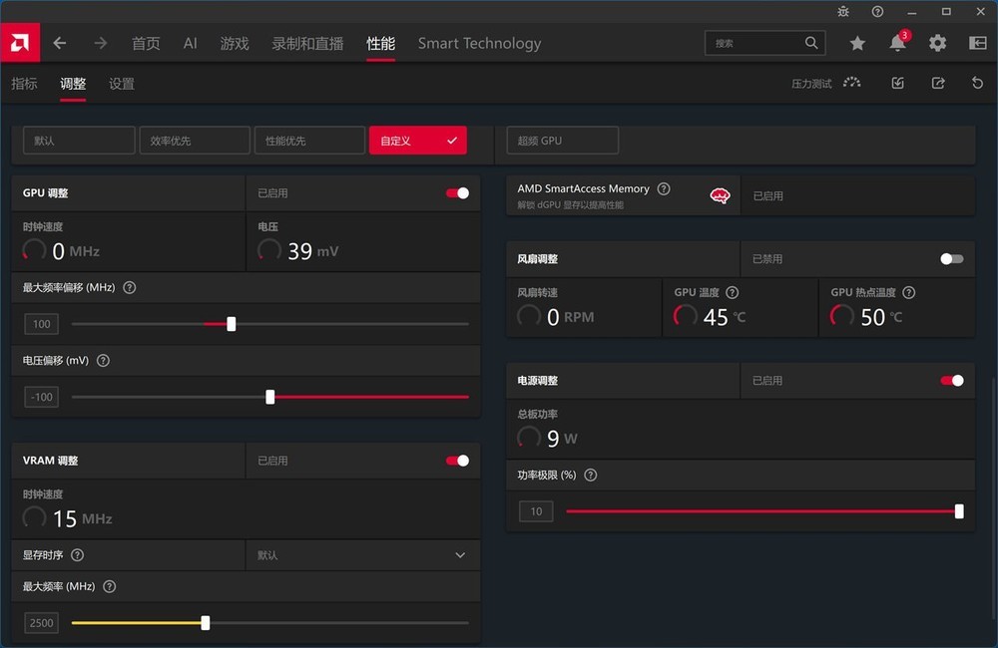
Task: Open the AI tab
Action: point(191,43)
